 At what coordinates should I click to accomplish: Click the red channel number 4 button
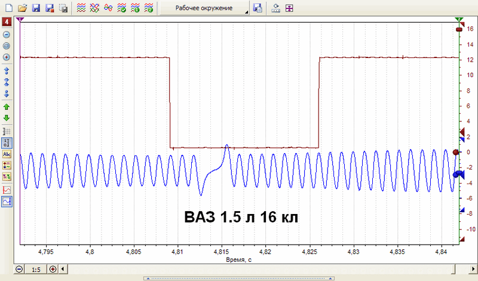7,22
